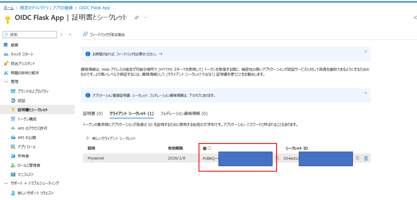Click the feedback person icon in the toolbar

click(x=85, y=34)
